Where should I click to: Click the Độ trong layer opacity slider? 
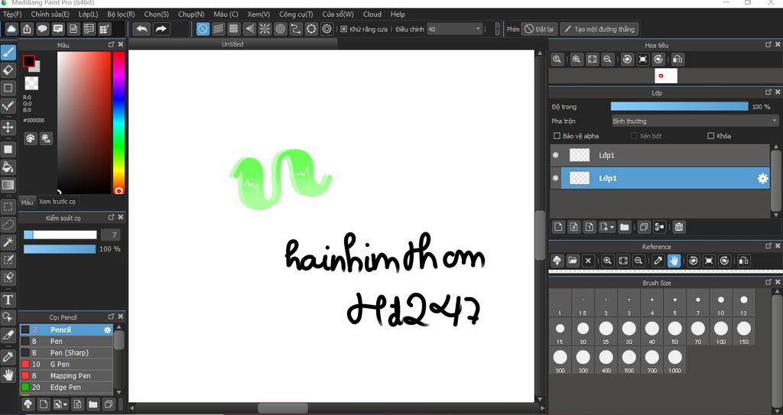(679, 106)
